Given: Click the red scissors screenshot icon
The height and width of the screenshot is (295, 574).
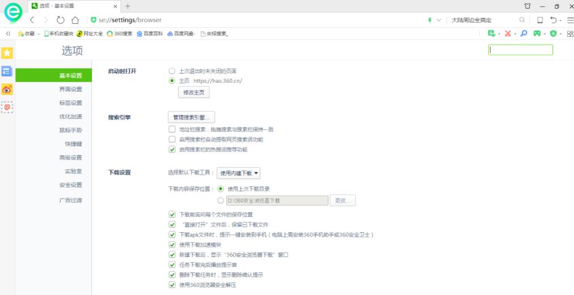Looking at the screenshot, I should (508, 33).
